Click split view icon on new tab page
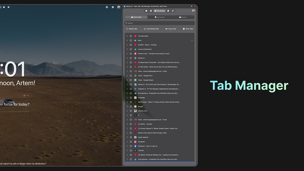The image size is (304, 171). pos(9,7)
